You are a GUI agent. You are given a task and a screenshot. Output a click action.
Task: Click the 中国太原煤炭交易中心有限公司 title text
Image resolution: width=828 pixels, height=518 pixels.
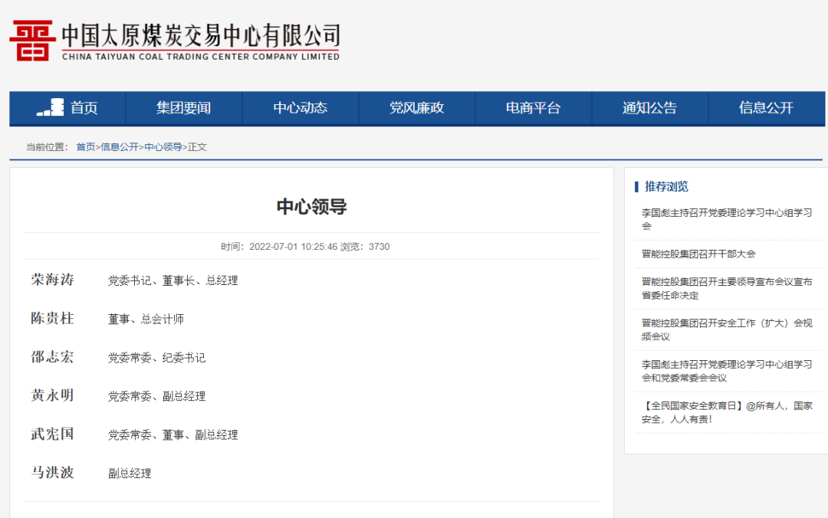click(x=200, y=36)
